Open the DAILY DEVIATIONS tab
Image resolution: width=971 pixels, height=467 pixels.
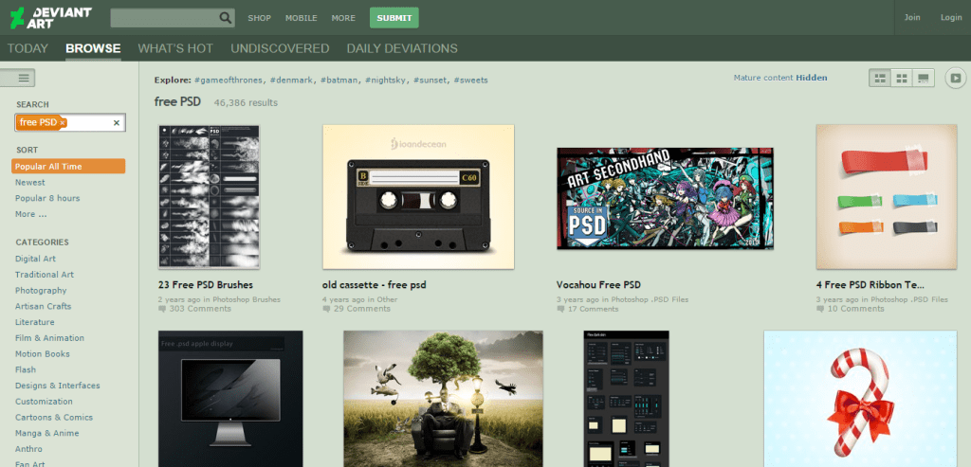click(402, 48)
